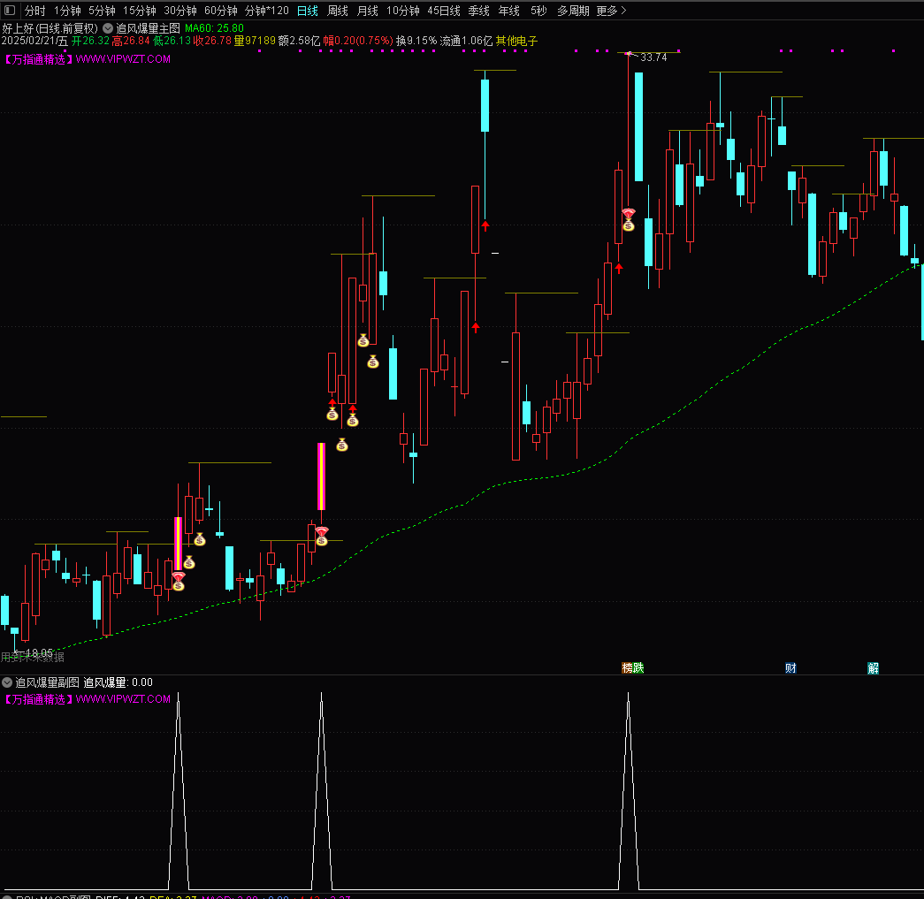Switch to the 60分钟 period tab

[x=221, y=11]
